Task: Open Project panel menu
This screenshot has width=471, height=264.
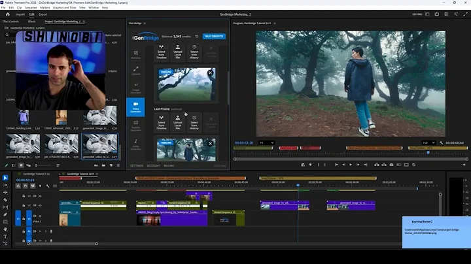Action: [84, 22]
